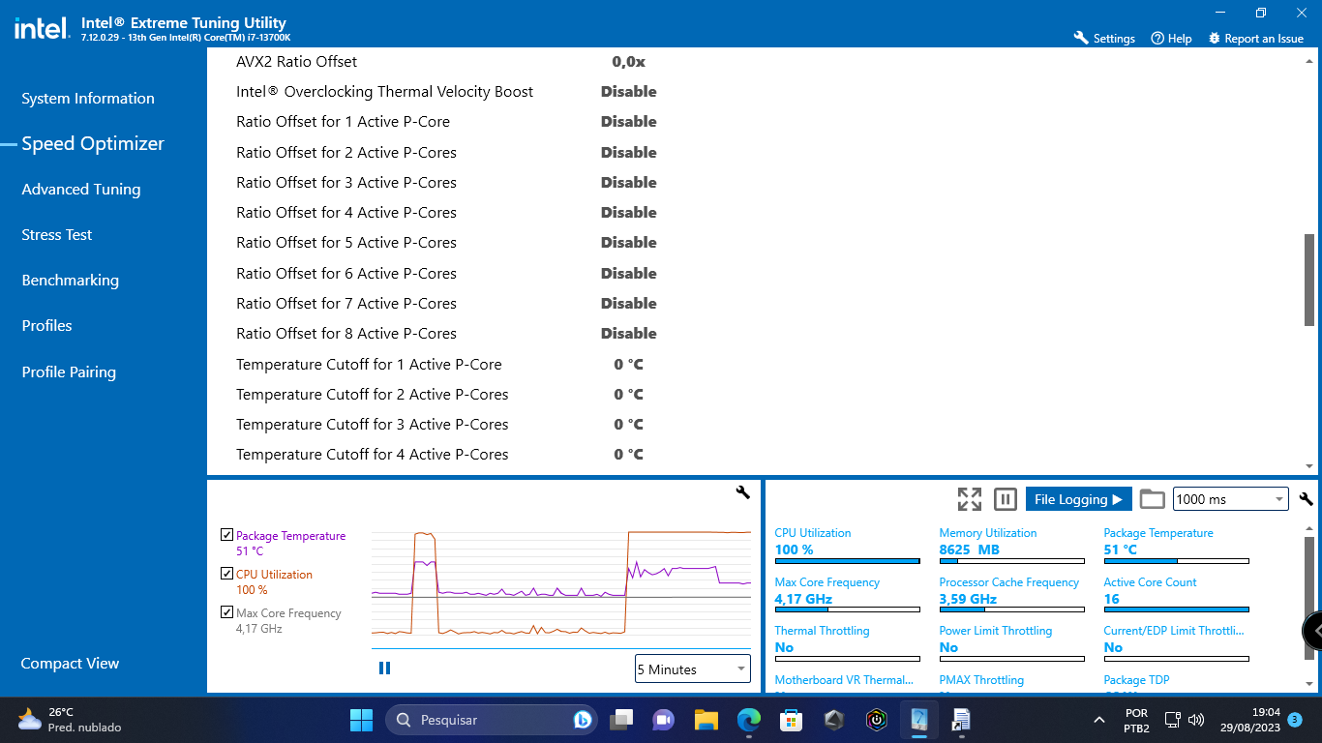Switch to Benchmarking
The image size is (1322, 743).
(x=71, y=280)
